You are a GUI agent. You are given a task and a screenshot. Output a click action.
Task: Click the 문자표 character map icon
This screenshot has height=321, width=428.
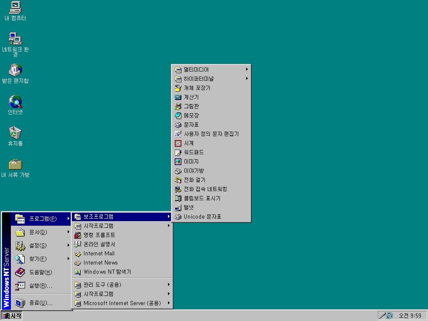[178, 125]
